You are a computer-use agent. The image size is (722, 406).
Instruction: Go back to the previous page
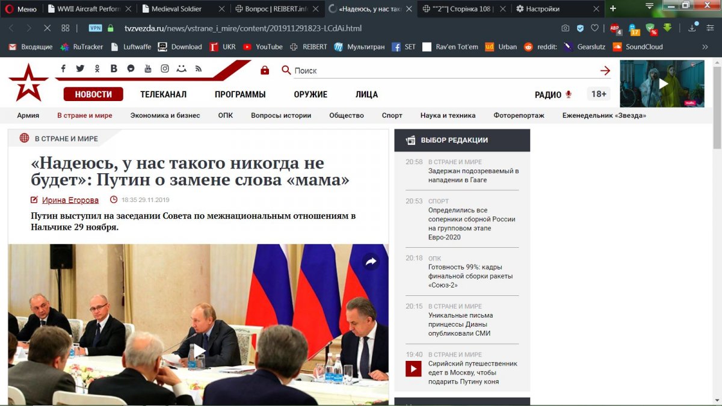(x=11, y=28)
